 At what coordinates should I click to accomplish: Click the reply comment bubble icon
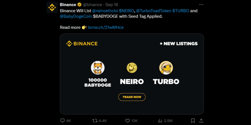[x=62, y=120]
